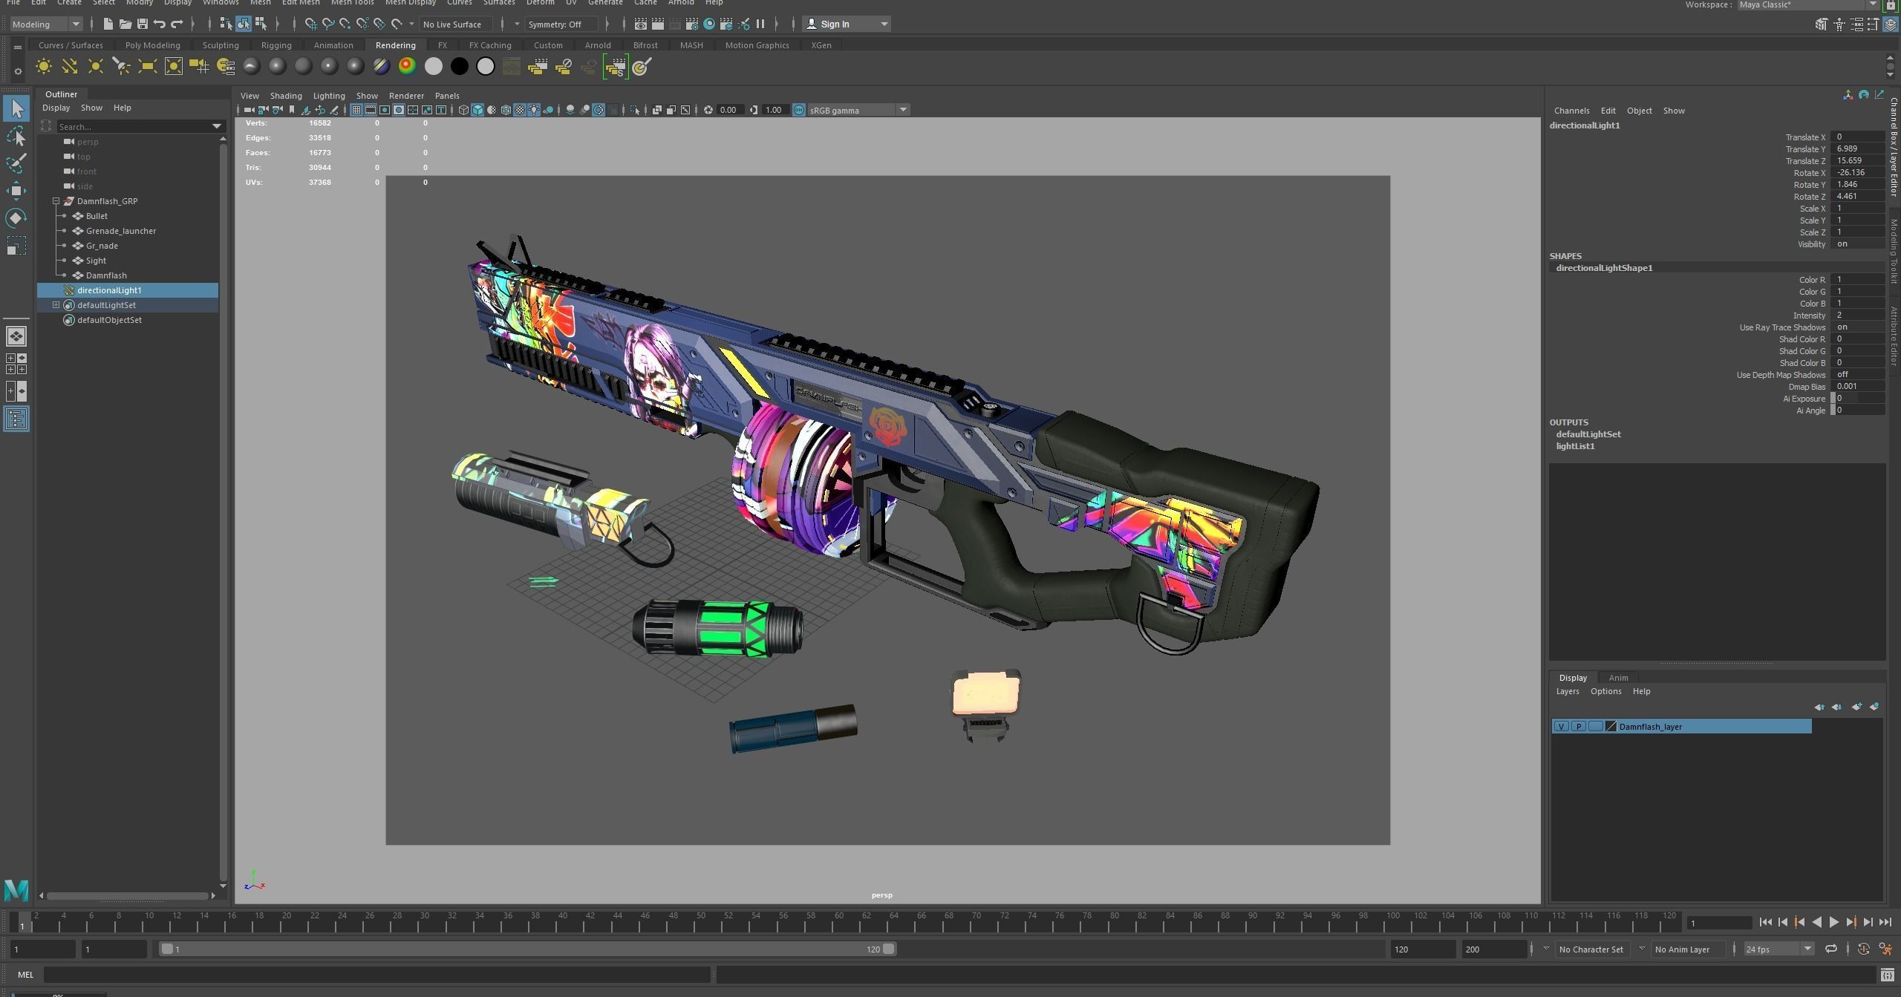Toggle use all lights in viewport
Viewport: 1901px width, 997px height.
(x=534, y=110)
